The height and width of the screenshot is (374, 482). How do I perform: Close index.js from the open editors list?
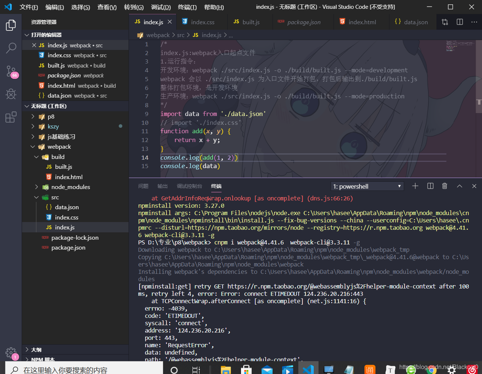34,45
